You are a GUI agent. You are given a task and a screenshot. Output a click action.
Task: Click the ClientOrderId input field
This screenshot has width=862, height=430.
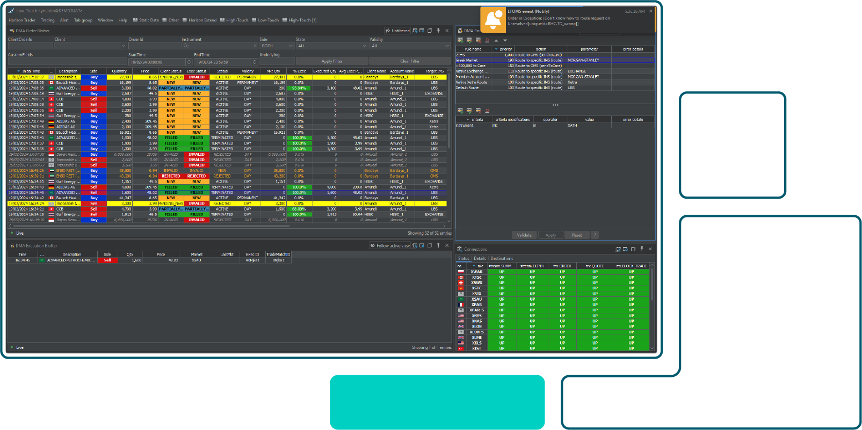tap(30, 46)
